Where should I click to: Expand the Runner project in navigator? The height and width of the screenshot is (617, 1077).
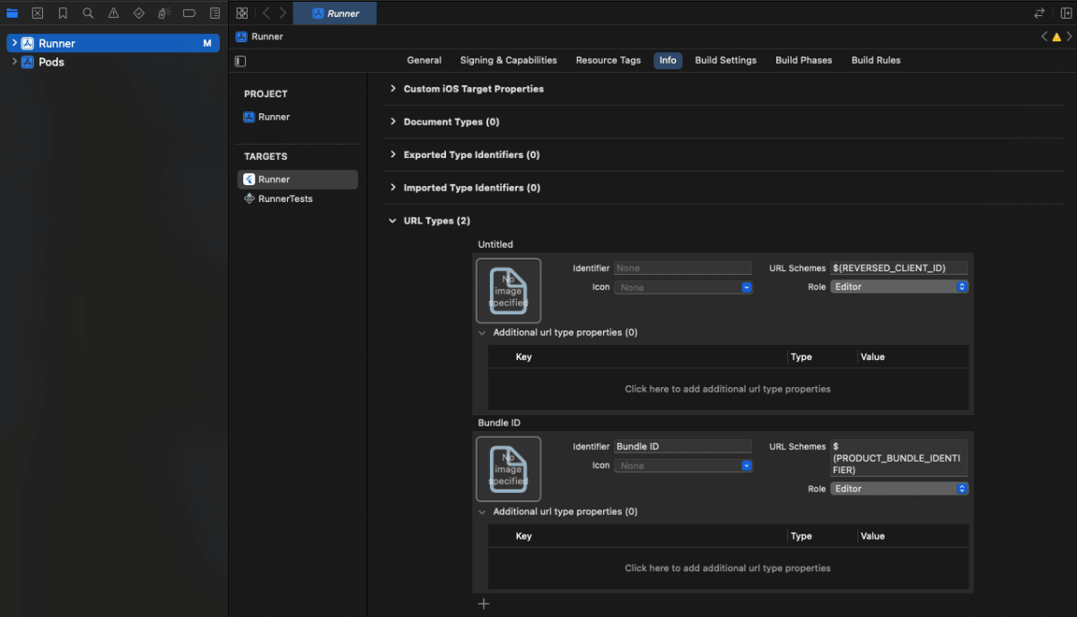tap(14, 43)
